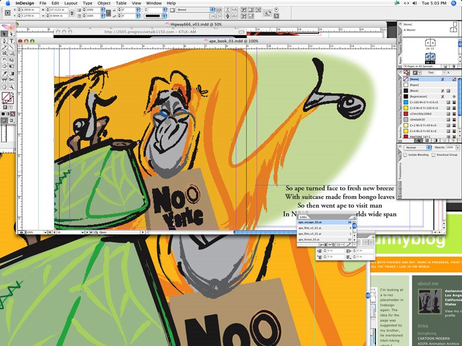
Task: Click Apply Gradient button in toolbox
Action: [8, 114]
